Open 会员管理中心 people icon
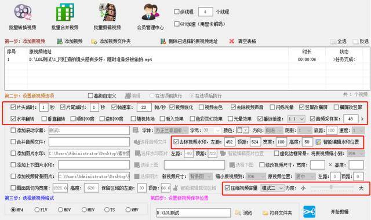Image resolution: width=371 pixels, height=220 pixels. [151, 12]
